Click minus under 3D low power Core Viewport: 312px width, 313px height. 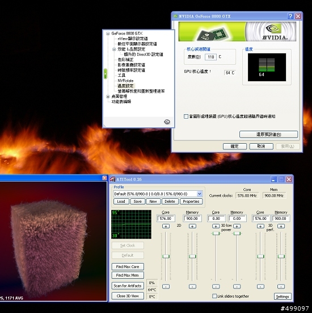point(216,286)
